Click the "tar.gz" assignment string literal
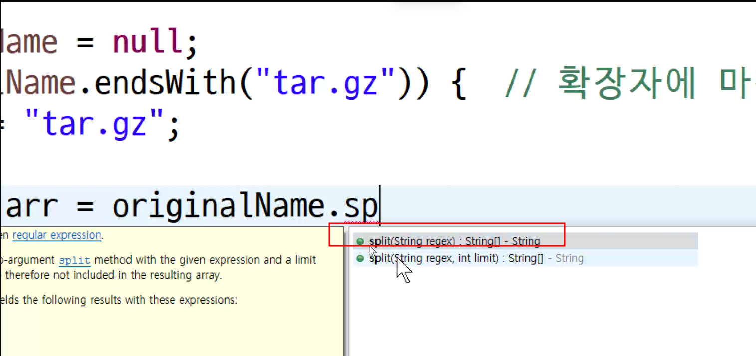Screen dimensions: 756x356 93,124
